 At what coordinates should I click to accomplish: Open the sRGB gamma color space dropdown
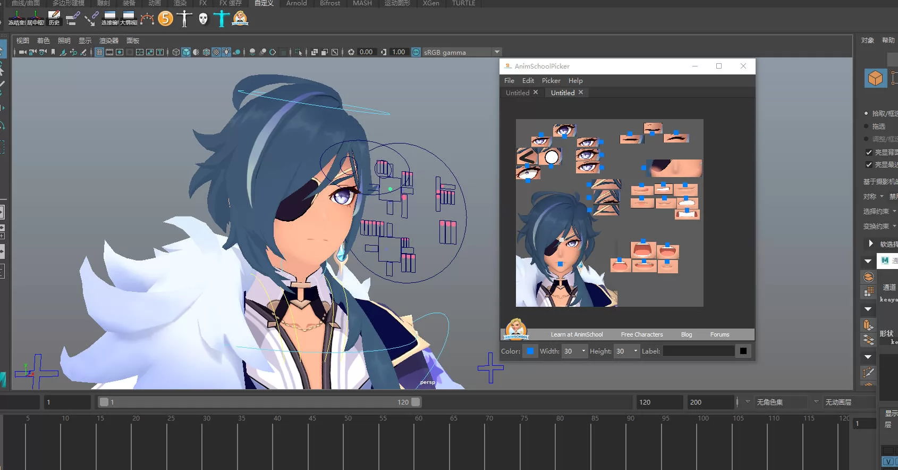point(462,52)
